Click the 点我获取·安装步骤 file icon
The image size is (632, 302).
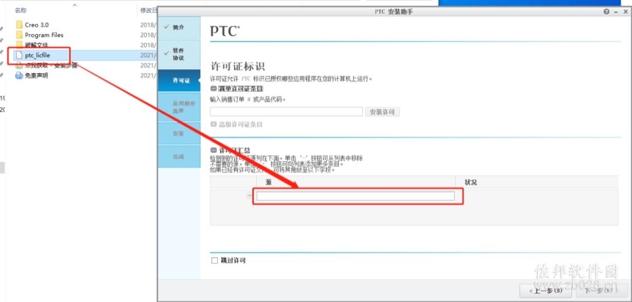[19, 66]
